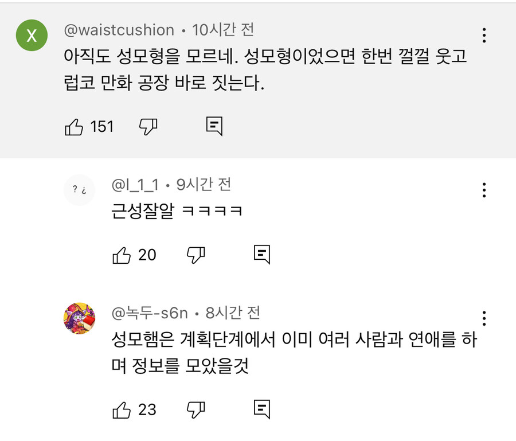Dislike @녹두-s6n's comment
This screenshot has height=441, width=516.
196,409
